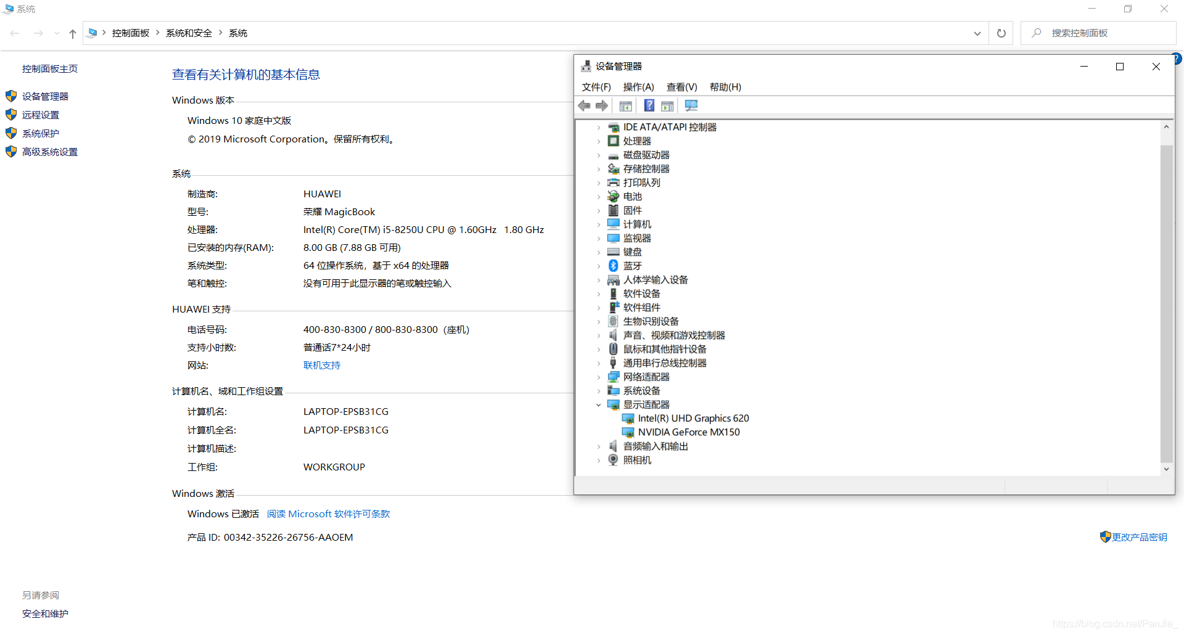
Task: Click the 搜索控制面板 search field
Action: [x=1098, y=33]
